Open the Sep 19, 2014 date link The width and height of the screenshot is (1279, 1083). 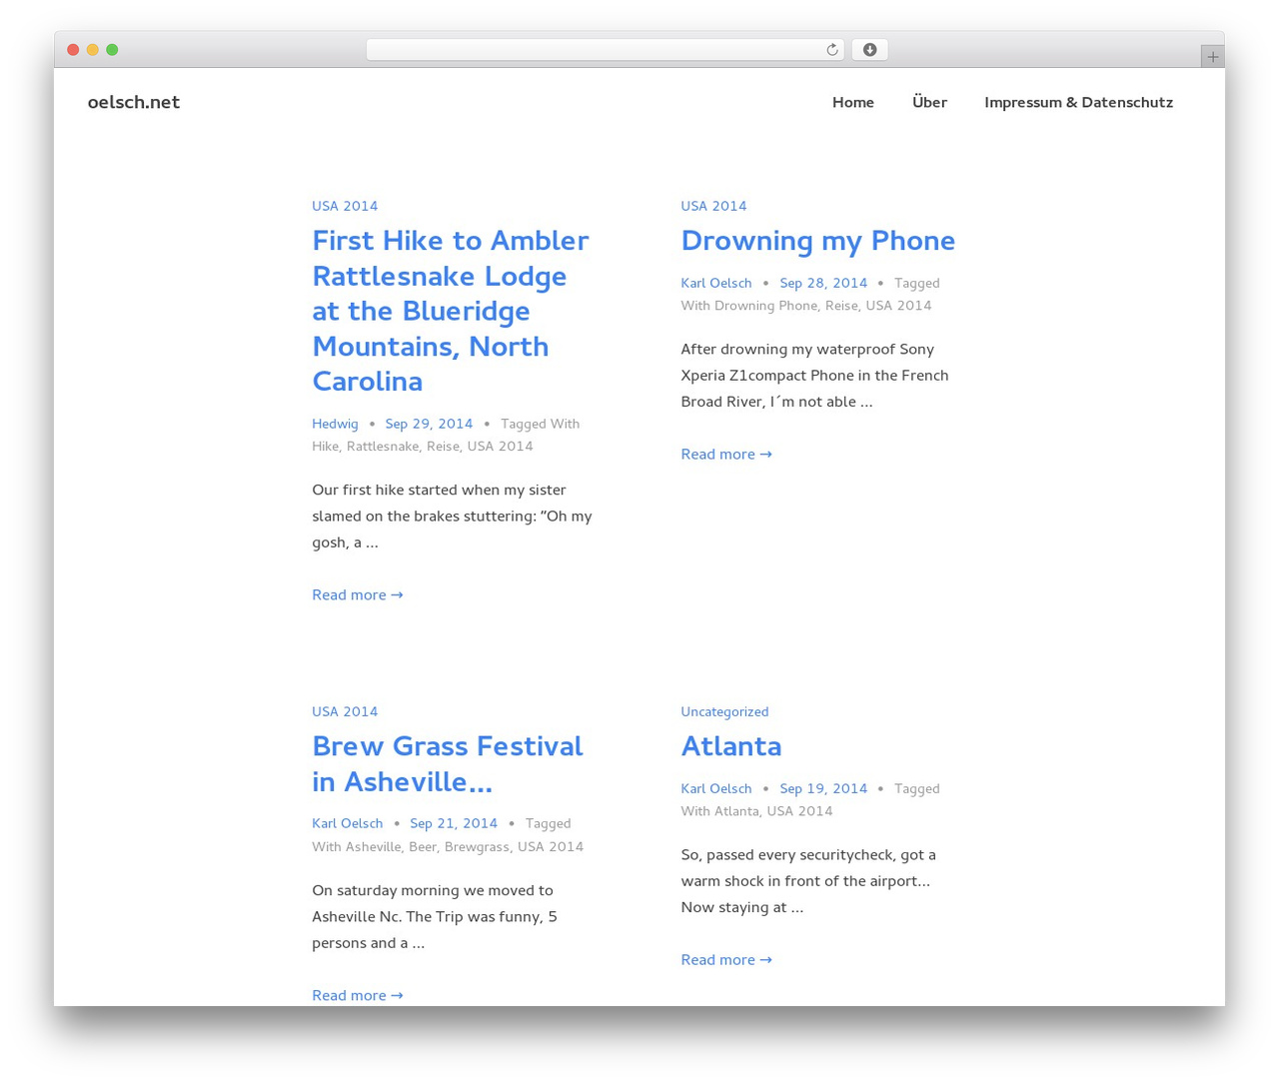tap(823, 788)
